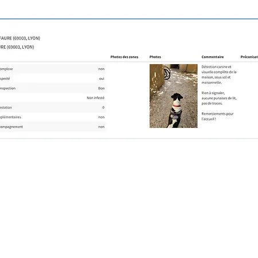Image resolution: width=258 pixels, height=258 pixels.
Task: Click the "Remerciements pour l'accueil" comment text
Action: coord(217,116)
